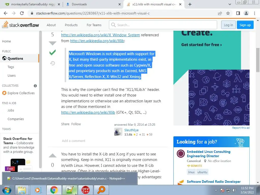Screen dimensions: 260x195
Task: Expand the tab search dropdown
Action: [230, 4]
